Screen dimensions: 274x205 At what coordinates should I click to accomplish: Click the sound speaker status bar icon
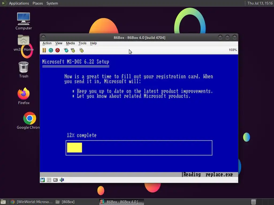[x=62, y=180]
